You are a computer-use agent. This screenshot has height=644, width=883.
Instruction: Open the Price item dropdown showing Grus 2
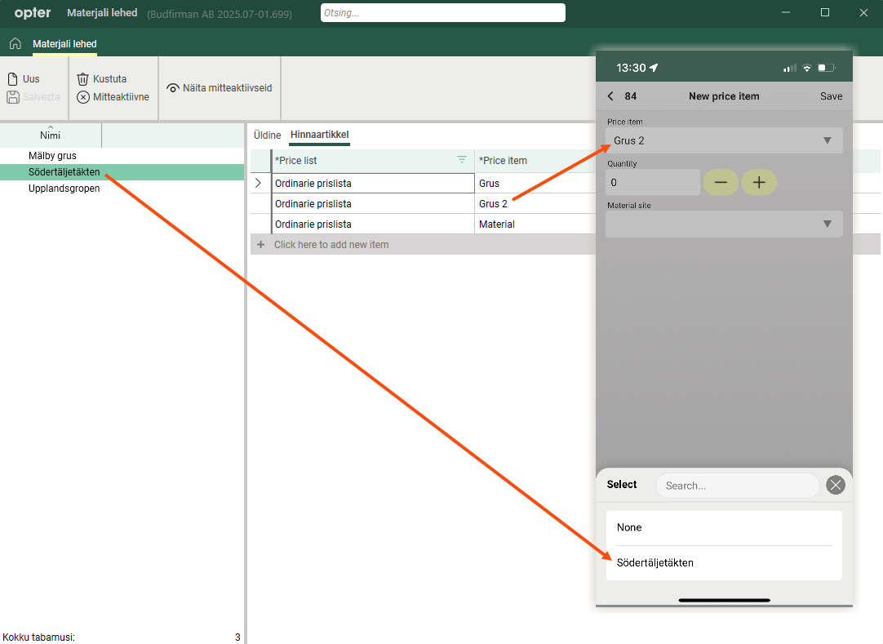click(x=723, y=140)
